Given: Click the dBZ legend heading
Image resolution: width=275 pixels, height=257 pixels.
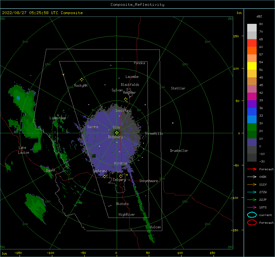Looking at the screenshot, I should (x=259, y=16).
